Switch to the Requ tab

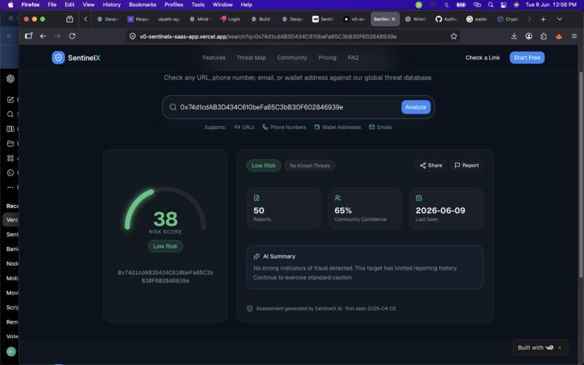138,19
